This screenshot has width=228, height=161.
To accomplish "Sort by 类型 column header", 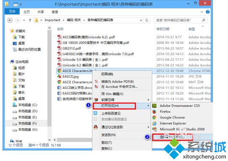I will pos(192,29).
